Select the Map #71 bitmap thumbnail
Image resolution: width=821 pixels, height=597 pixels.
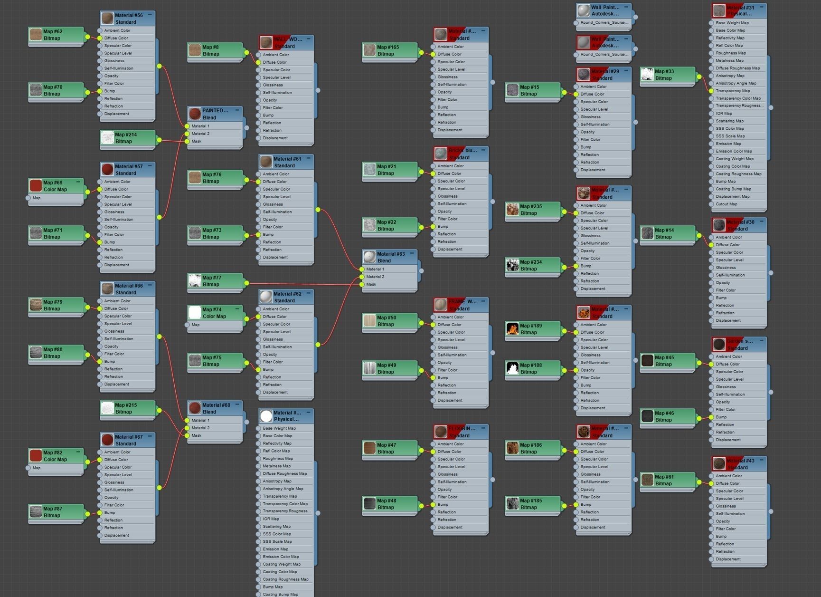pyautogui.click(x=36, y=233)
